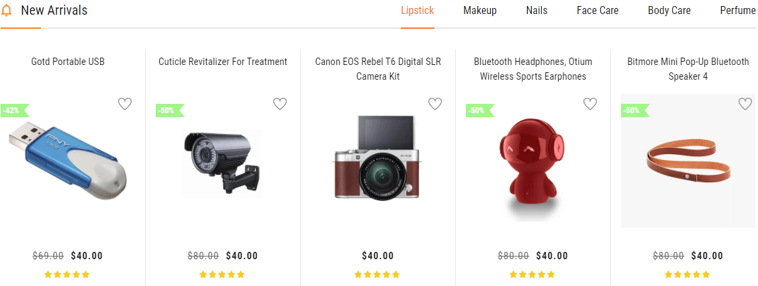Open the Gotd Portable USB title link
Viewport: 758px width, 286px height.
68,62
